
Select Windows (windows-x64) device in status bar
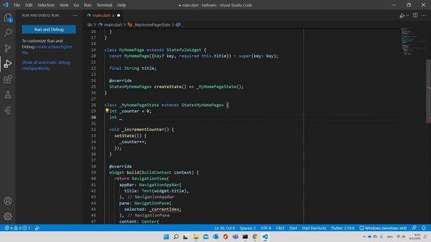(383, 228)
